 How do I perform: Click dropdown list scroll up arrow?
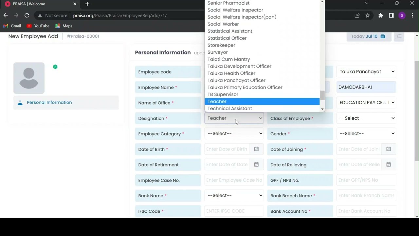point(322,2)
